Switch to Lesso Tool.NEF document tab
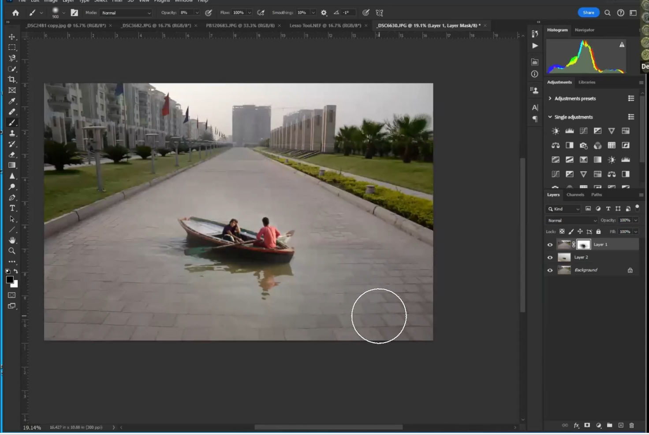The image size is (649, 435). tap(325, 26)
